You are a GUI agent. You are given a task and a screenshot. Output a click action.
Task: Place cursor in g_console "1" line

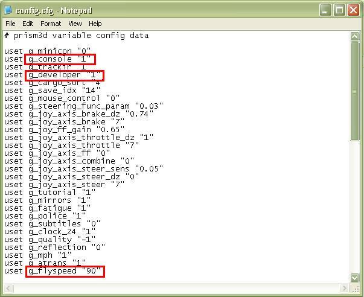click(x=47, y=59)
